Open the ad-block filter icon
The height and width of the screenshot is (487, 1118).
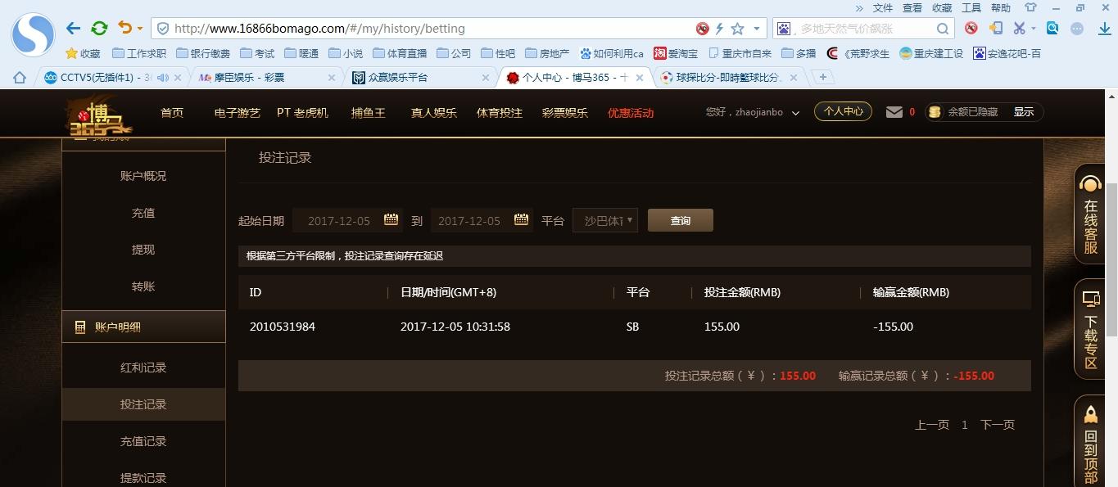pos(971,28)
